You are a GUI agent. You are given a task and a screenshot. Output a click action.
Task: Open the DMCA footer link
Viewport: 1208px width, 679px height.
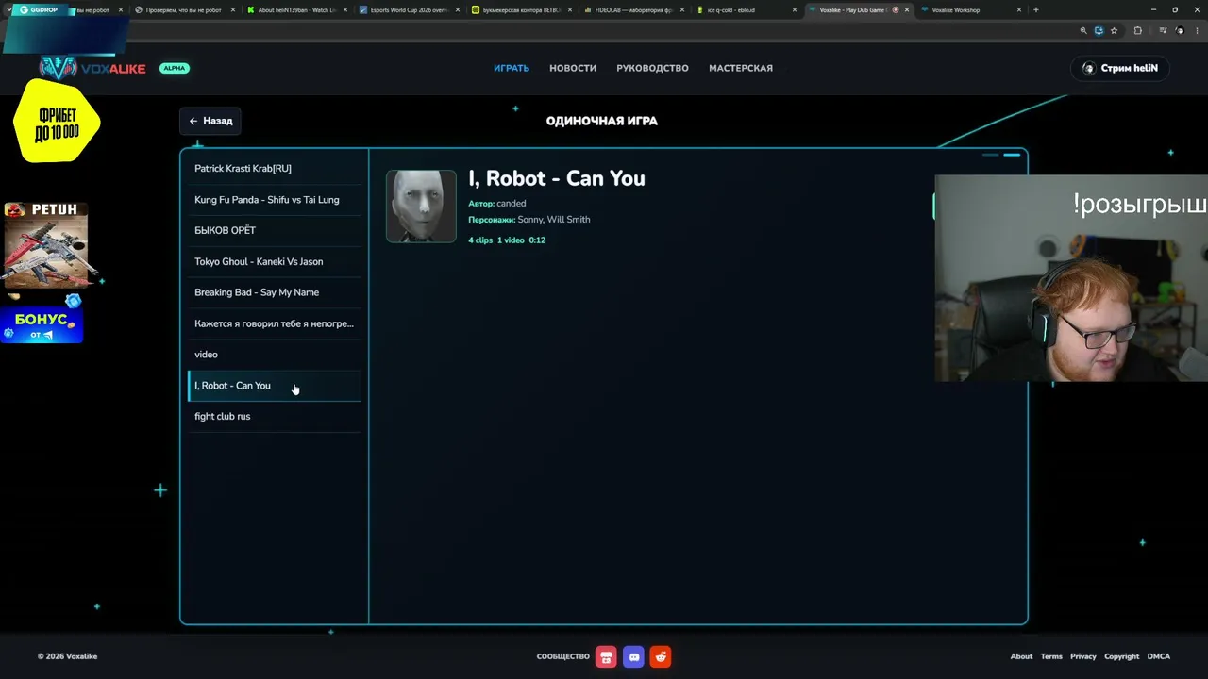click(1159, 656)
